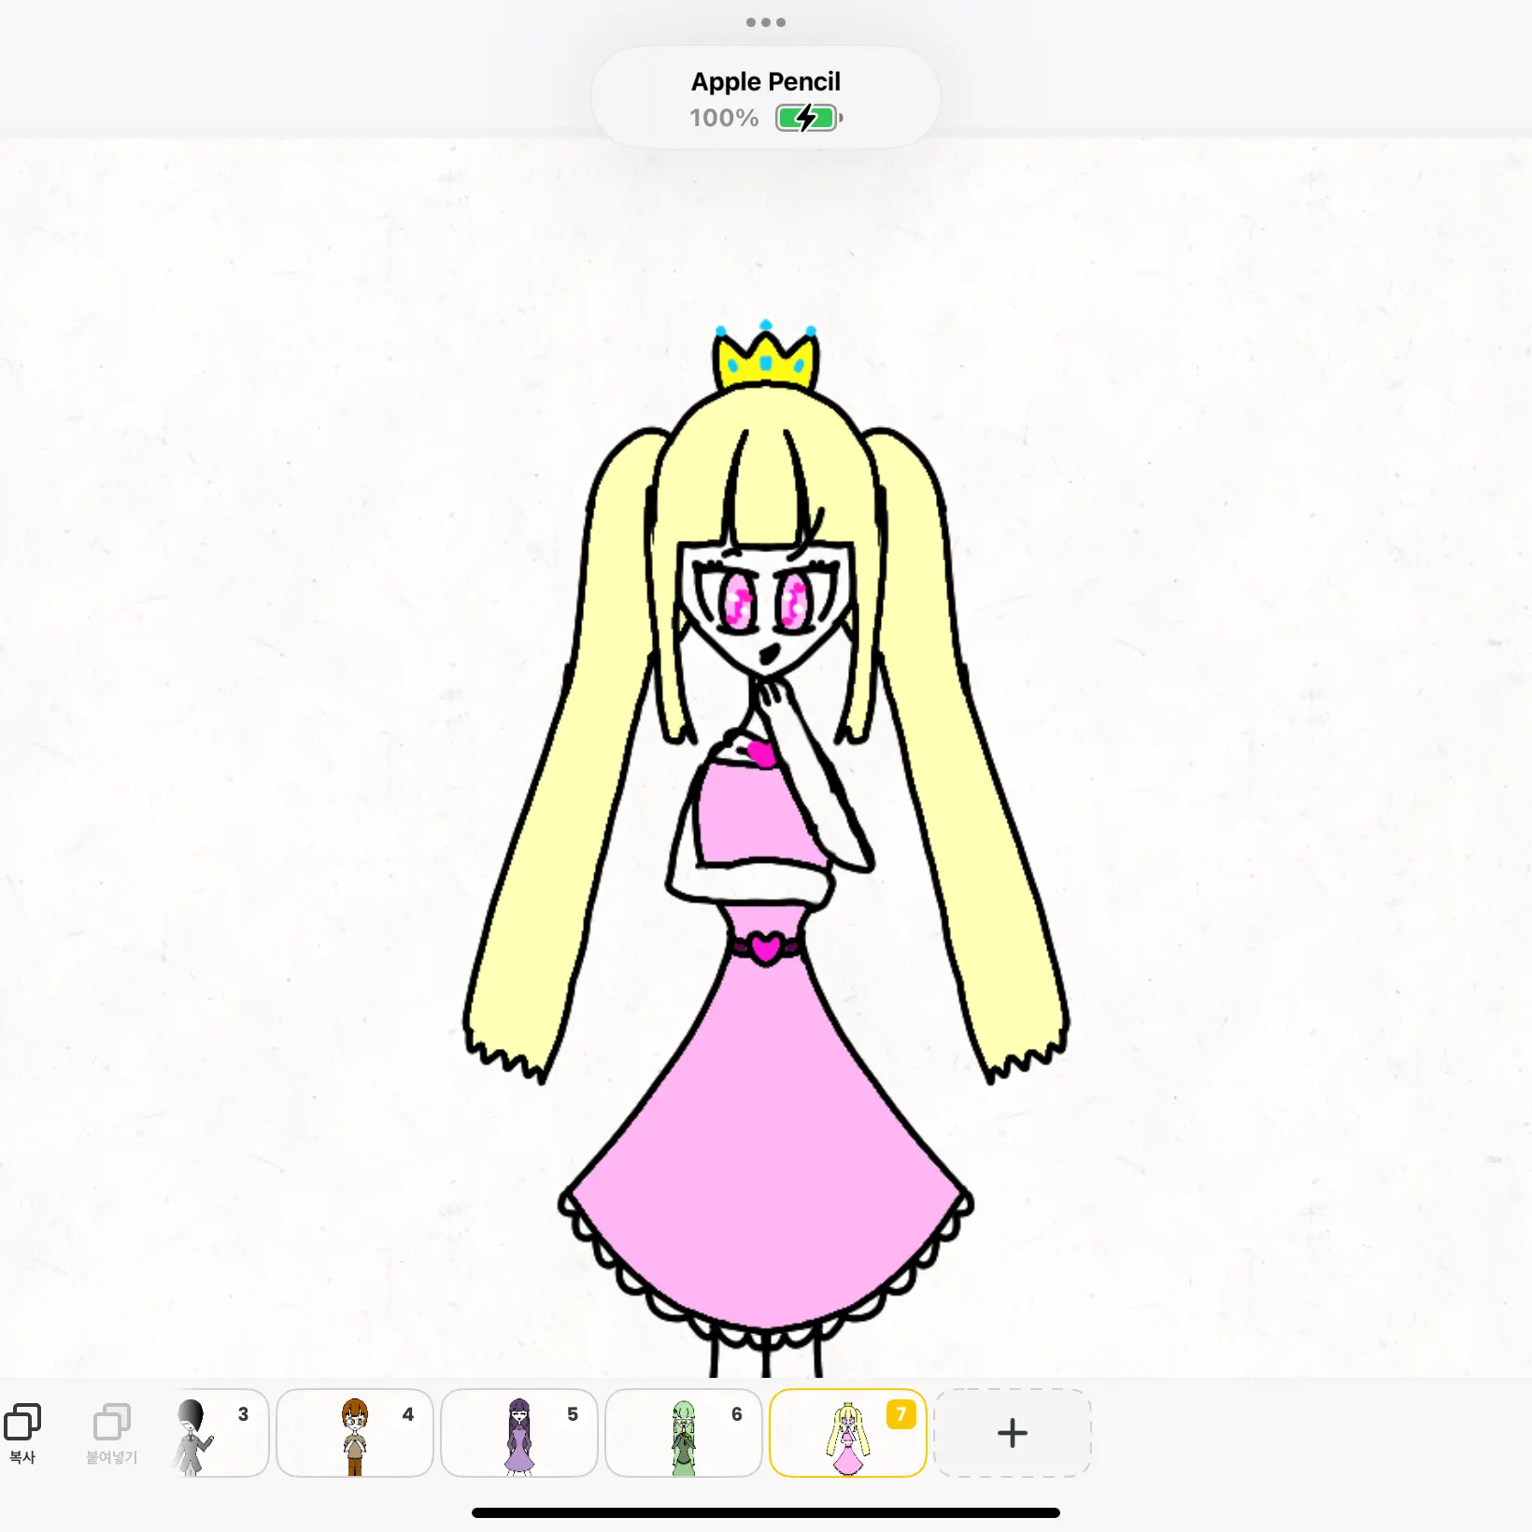Add a new frame with the plus button
Image resolution: width=1532 pixels, height=1532 pixels.
(x=1012, y=1432)
